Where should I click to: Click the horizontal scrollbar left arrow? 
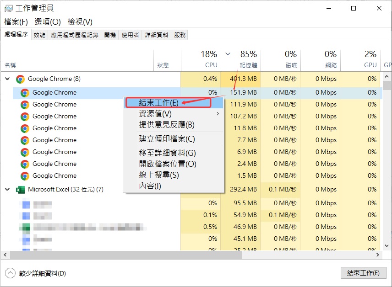5,255
